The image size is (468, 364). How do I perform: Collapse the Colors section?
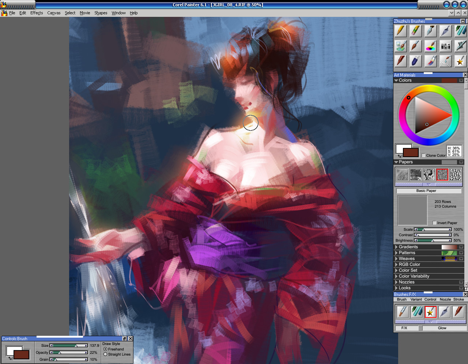396,80
